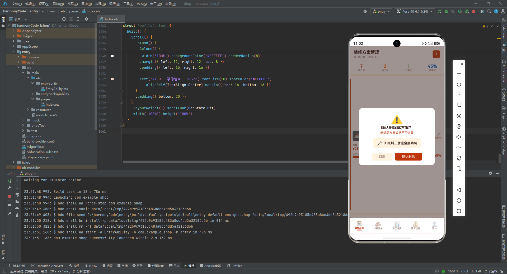Viewport: 507px width, 274px height.
Task: Open the entry run configuration dropdown
Action: 381,11
